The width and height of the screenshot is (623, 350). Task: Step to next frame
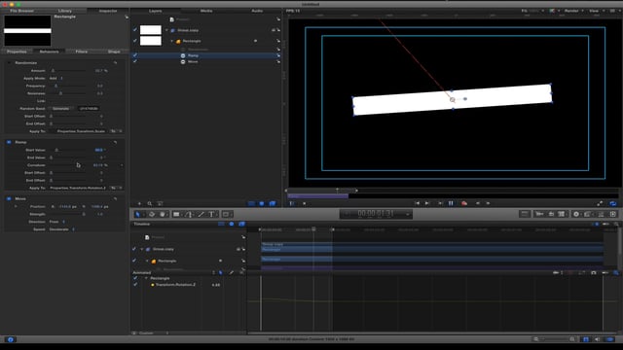click(488, 203)
